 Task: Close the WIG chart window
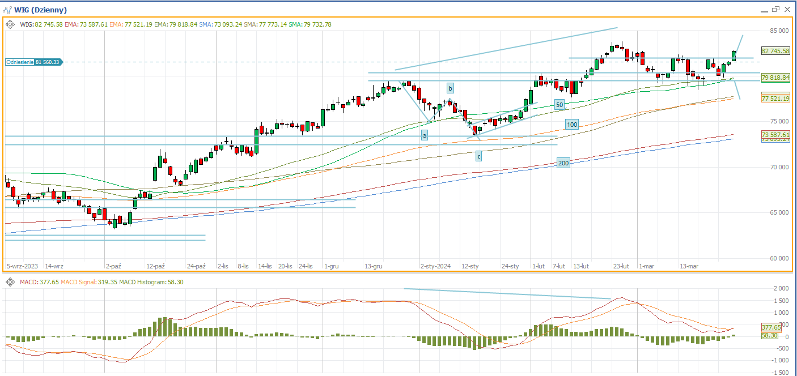787,9
